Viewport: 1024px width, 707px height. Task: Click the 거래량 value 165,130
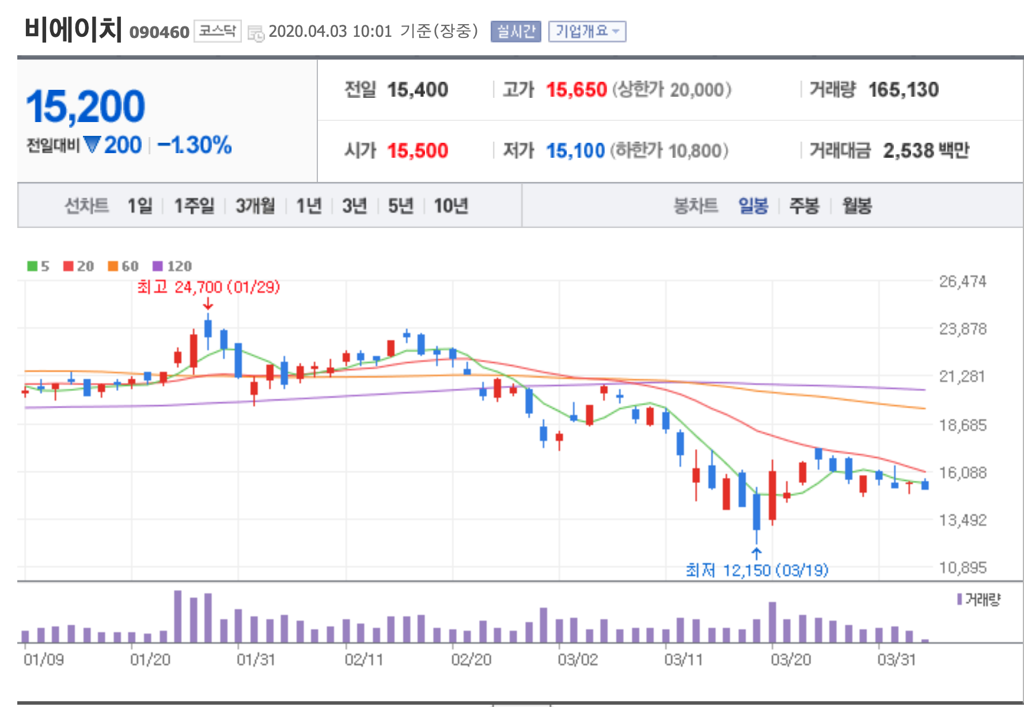[904, 90]
